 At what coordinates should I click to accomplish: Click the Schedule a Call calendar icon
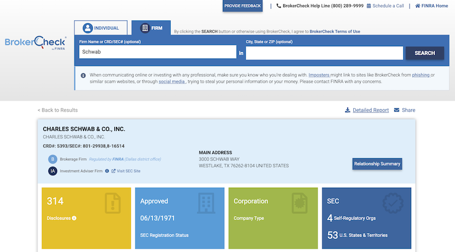369,6
